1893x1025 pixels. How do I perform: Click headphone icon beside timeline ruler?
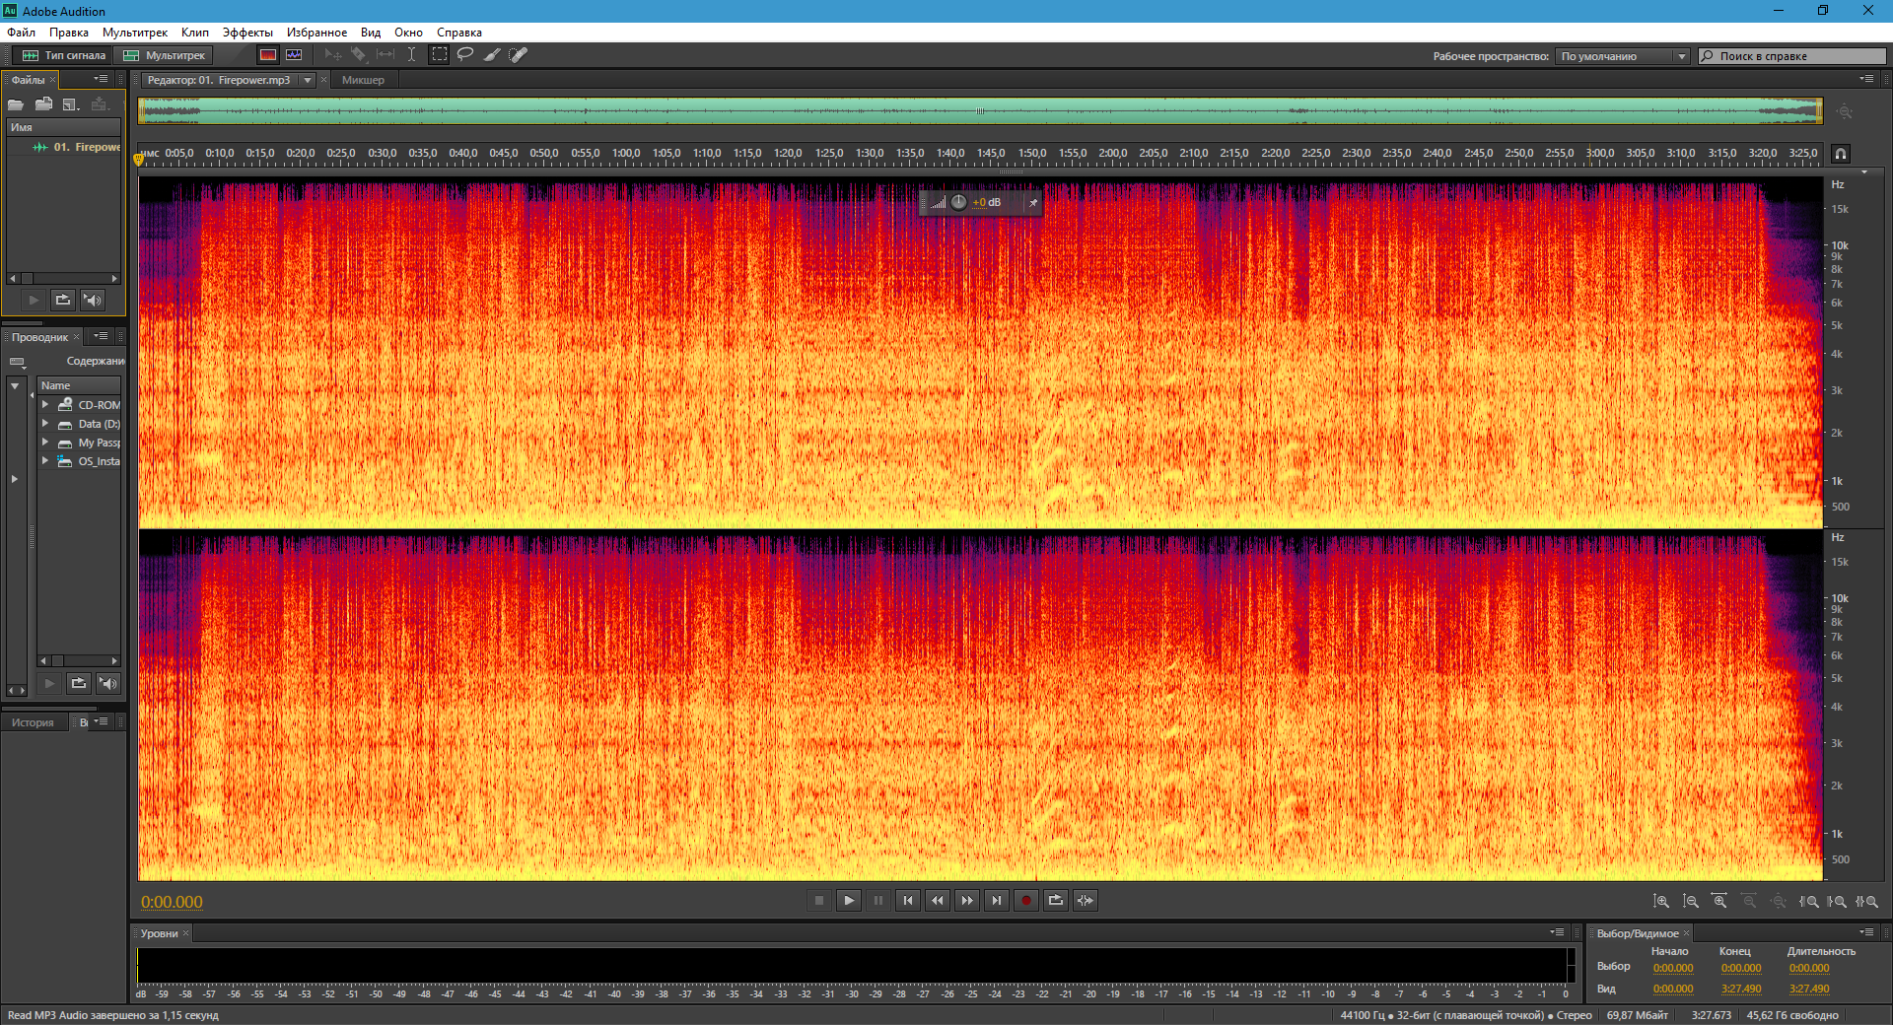coord(1841,154)
